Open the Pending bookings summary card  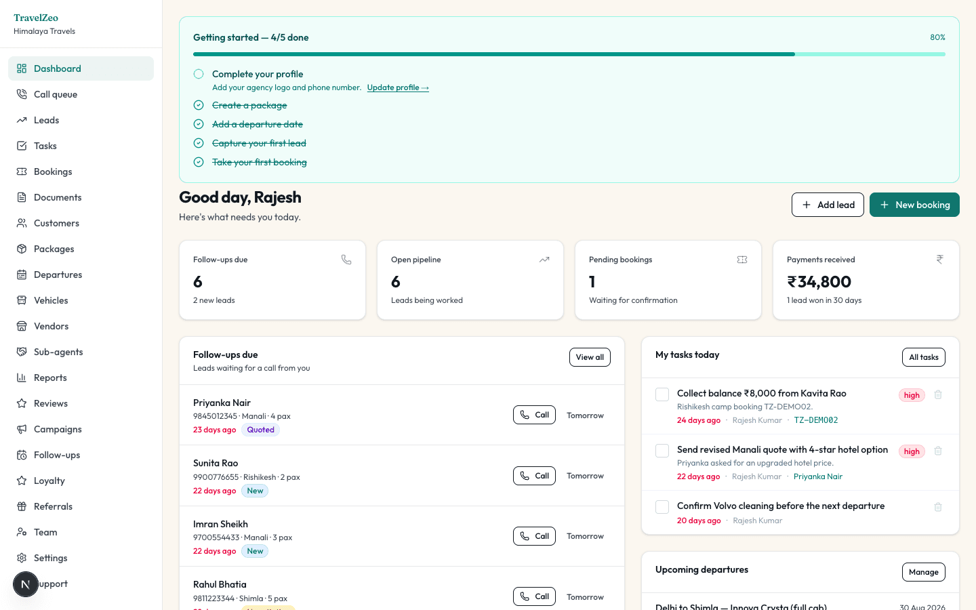tap(668, 280)
